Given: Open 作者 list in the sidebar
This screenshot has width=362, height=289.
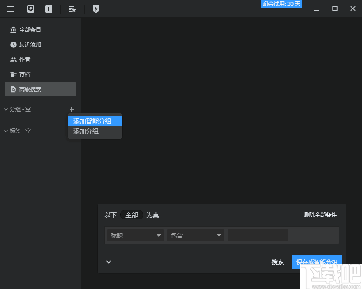Looking at the screenshot, I should (x=40, y=60).
